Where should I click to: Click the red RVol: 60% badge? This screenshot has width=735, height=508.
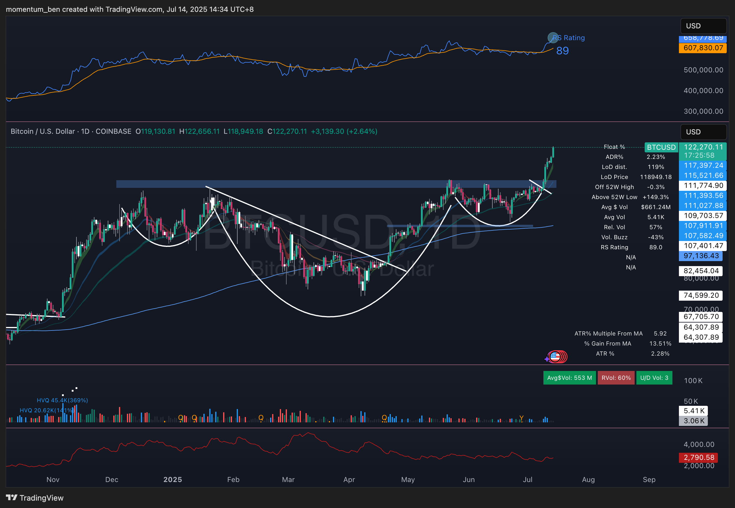pos(616,378)
